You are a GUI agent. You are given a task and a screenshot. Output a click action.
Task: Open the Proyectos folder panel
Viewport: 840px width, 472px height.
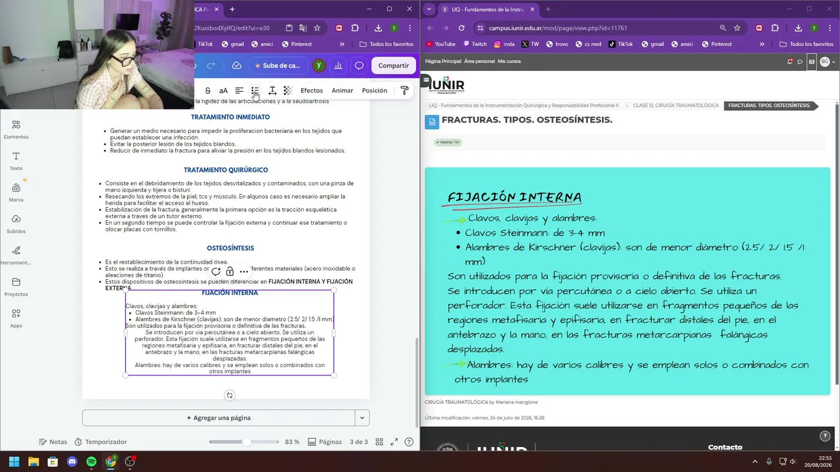16,286
